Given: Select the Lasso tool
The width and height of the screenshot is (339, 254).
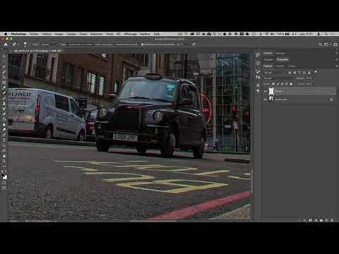Looking at the screenshot, I should tap(4, 67).
